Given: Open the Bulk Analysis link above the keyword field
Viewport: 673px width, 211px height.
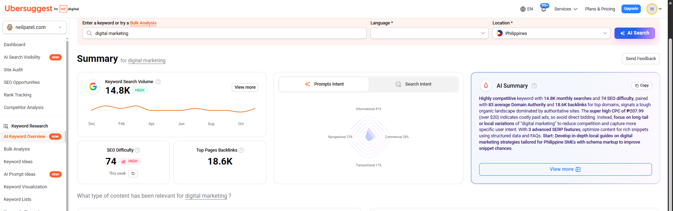Looking at the screenshot, I should (x=143, y=23).
